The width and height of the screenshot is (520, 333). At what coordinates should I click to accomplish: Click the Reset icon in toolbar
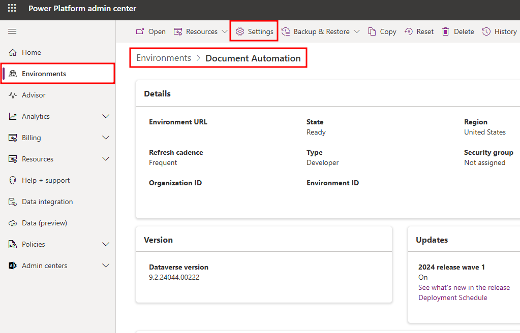click(x=409, y=31)
